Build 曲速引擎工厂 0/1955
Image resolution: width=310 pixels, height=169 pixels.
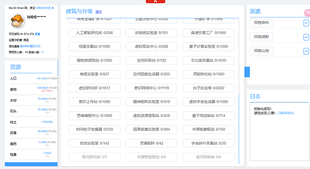click(x=208, y=33)
